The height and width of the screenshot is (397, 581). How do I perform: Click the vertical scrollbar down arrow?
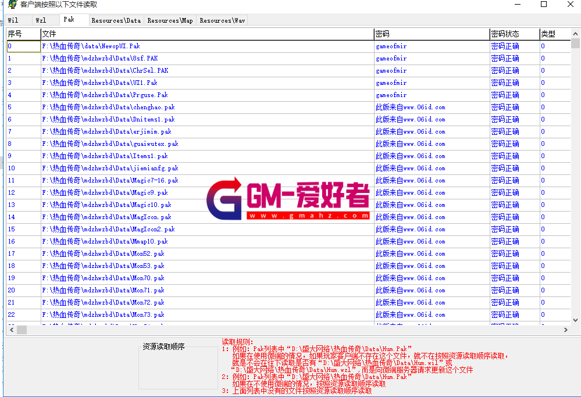click(x=575, y=320)
